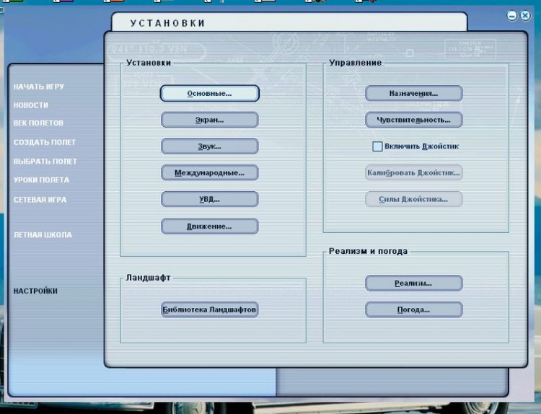The image size is (541, 414).
Task: Open the Погода weather settings
Action: 413,310
